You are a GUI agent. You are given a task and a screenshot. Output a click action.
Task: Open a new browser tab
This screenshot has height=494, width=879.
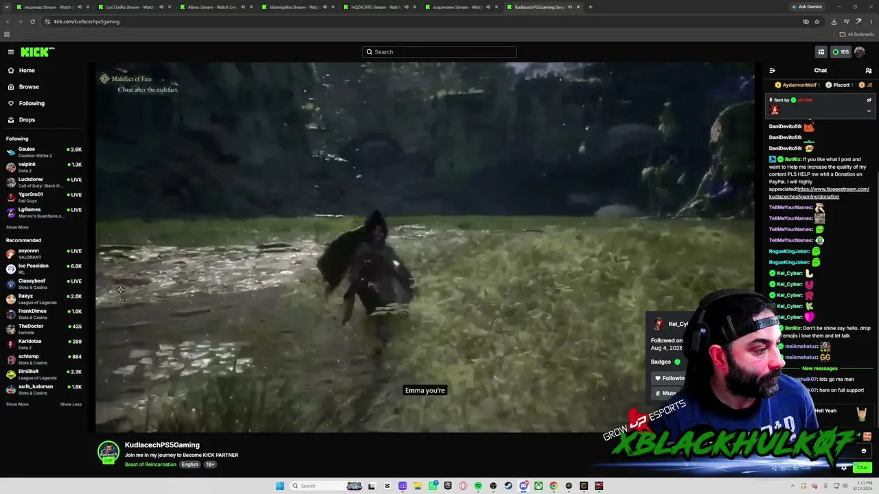(x=591, y=7)
